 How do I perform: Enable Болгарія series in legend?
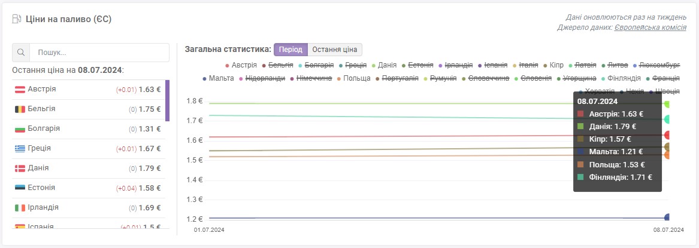(x=316, y=65)
